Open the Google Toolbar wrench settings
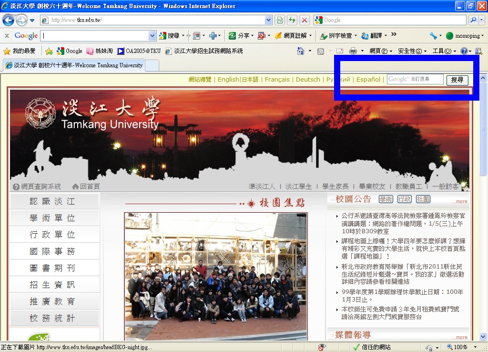The height and width of the screenshot is (352, 488). (x=433, y=36)
